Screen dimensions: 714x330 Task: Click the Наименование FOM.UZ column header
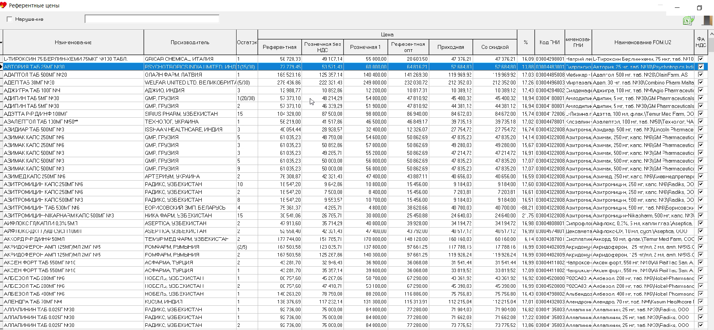[643, 42]
